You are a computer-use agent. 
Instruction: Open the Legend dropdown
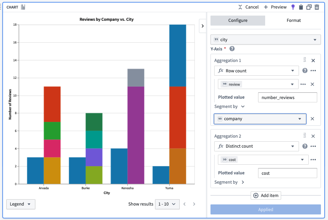(x=21, y=204)
